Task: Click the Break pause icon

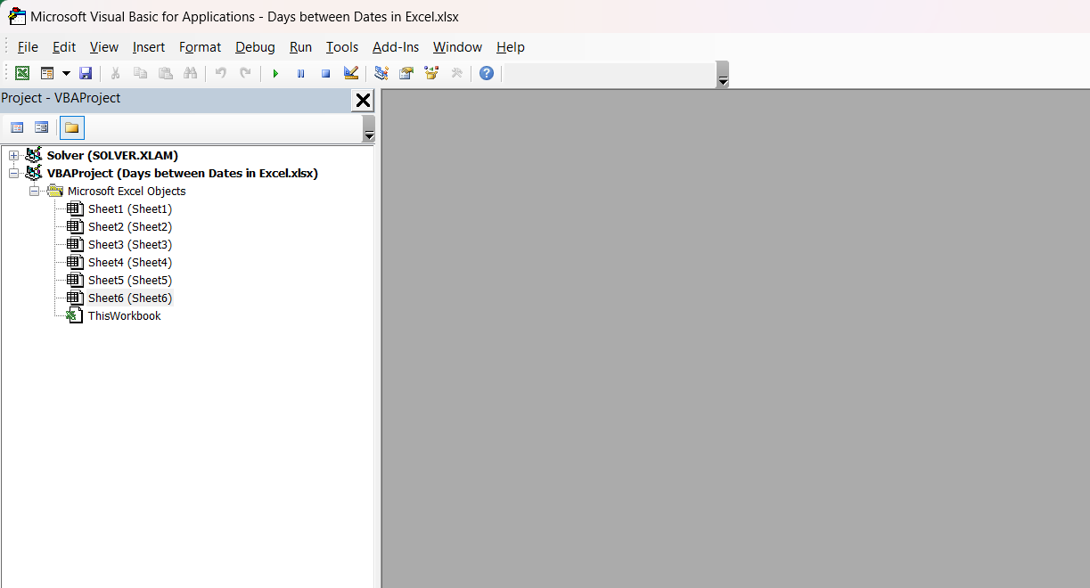Action: (300, 73)
